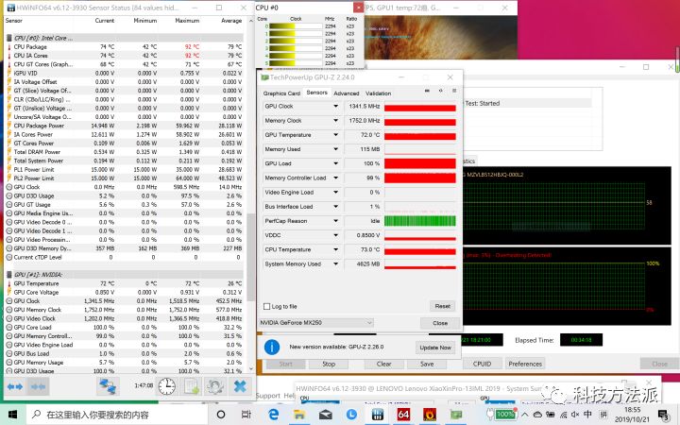Open notification center icon
680x425 pixels.
pyautogui.click(x=664, y=415)
